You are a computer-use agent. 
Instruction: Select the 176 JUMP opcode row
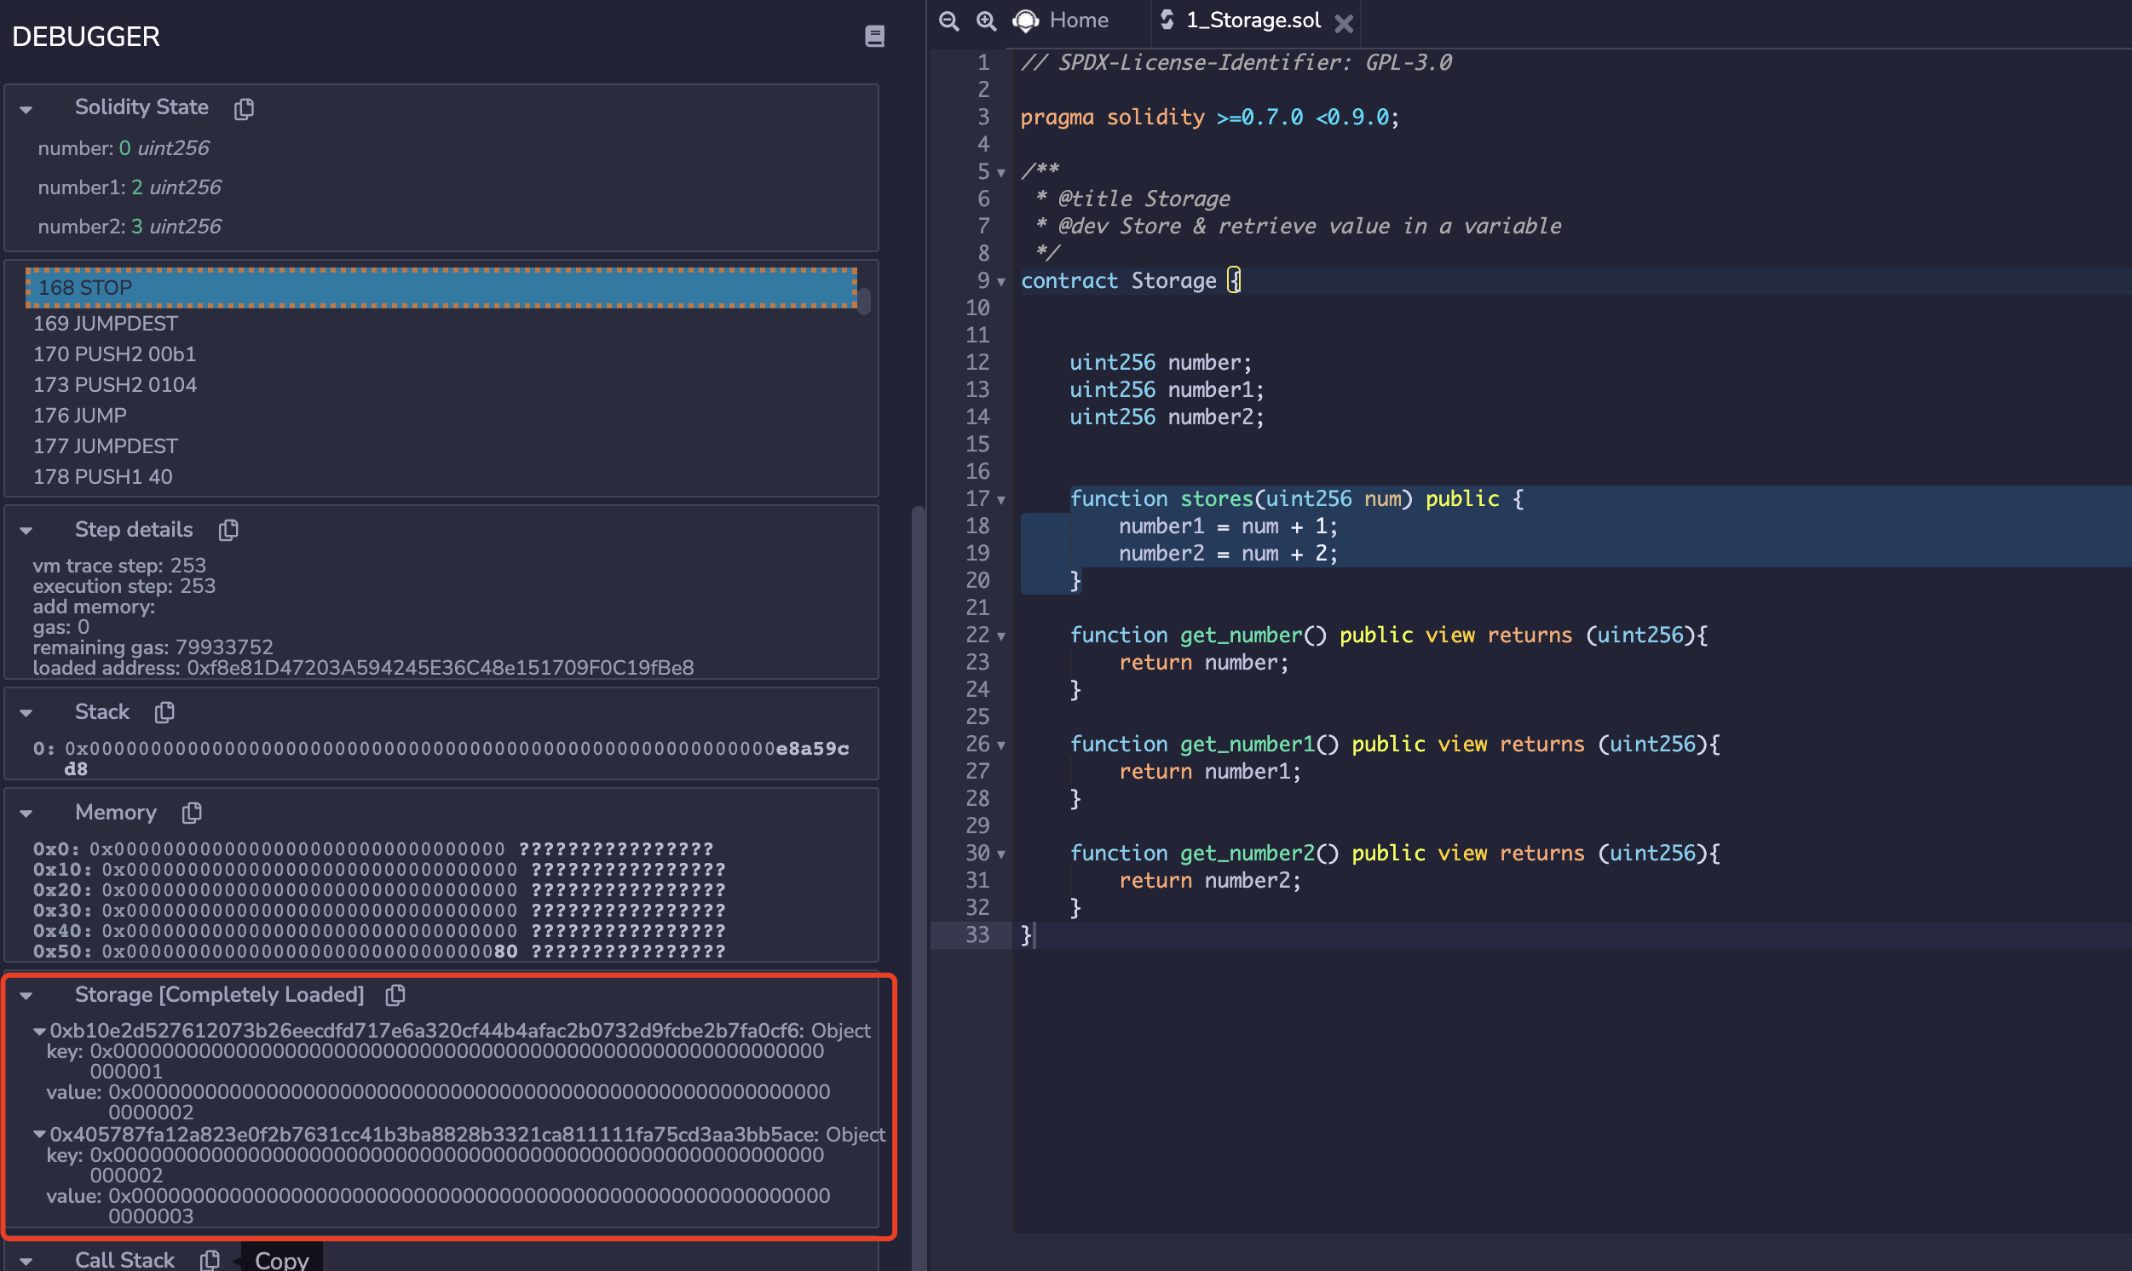pyautogui.click(x=441, y=417)
